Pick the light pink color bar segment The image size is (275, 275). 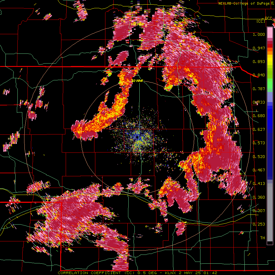point(270,33)
